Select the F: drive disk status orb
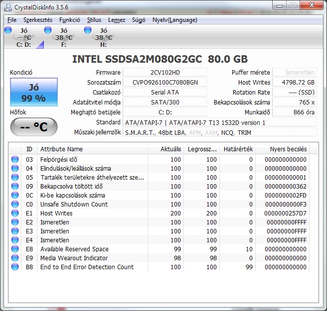327x311 pixels. 48,30
